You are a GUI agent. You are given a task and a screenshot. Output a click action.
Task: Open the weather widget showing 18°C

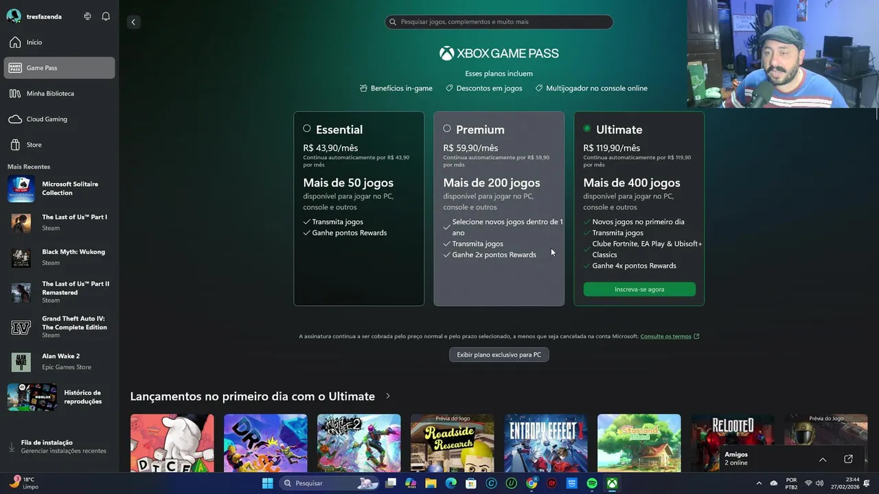[25, 483]
